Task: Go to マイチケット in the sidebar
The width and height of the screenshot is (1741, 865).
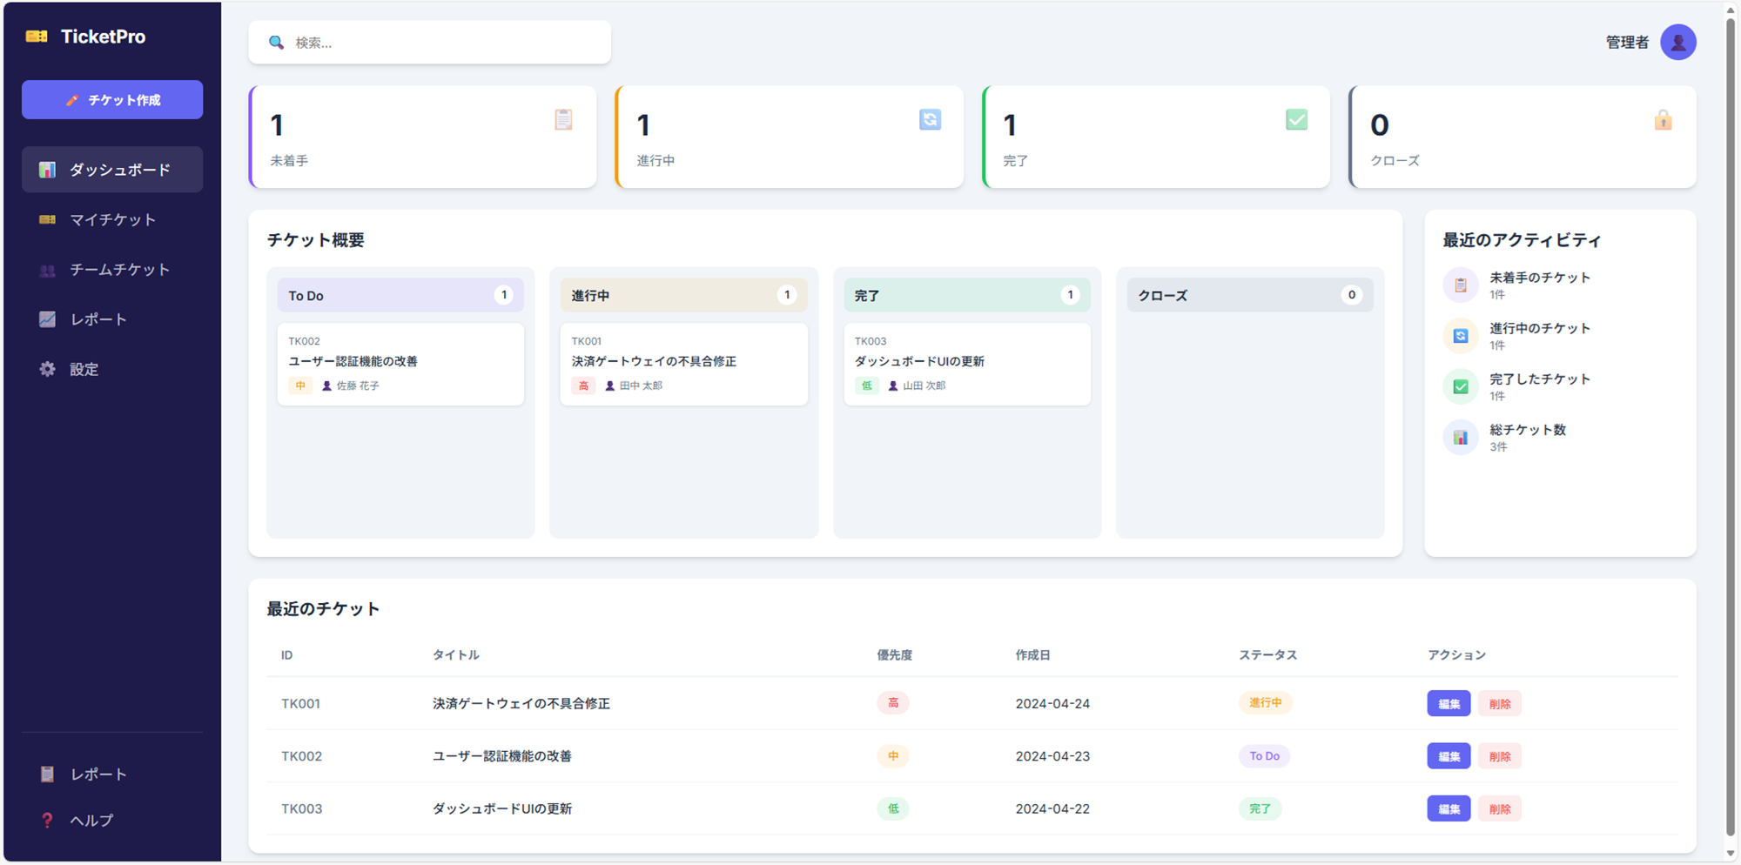Action: coord(112,219)
